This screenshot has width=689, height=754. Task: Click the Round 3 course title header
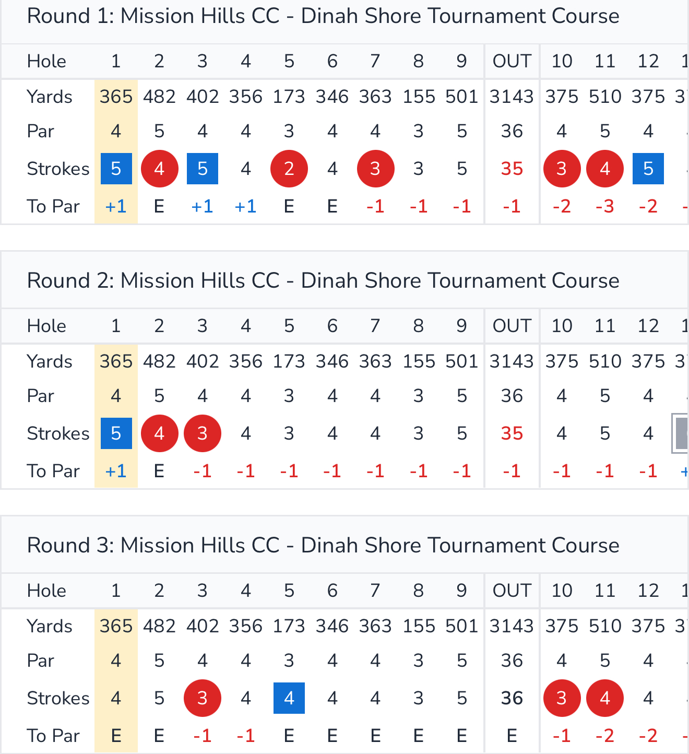point(323,546)
